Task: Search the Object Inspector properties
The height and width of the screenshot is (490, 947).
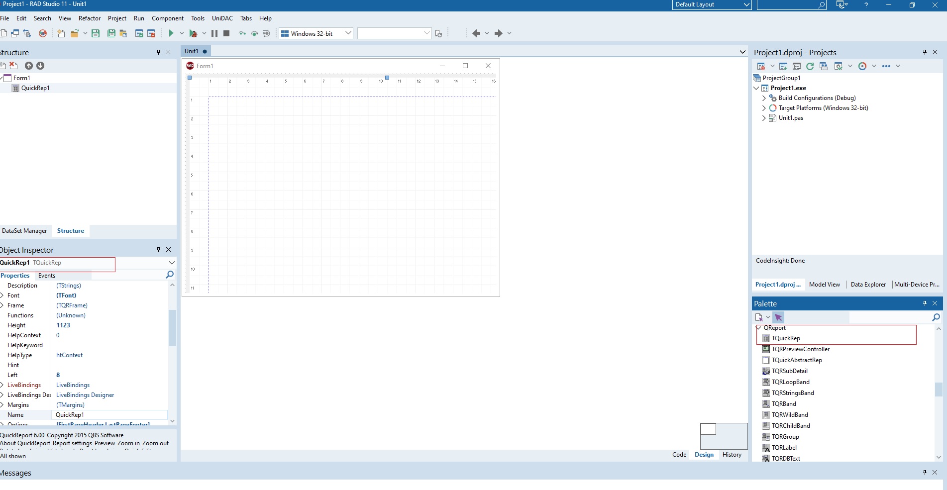Action: coord(170,275)
